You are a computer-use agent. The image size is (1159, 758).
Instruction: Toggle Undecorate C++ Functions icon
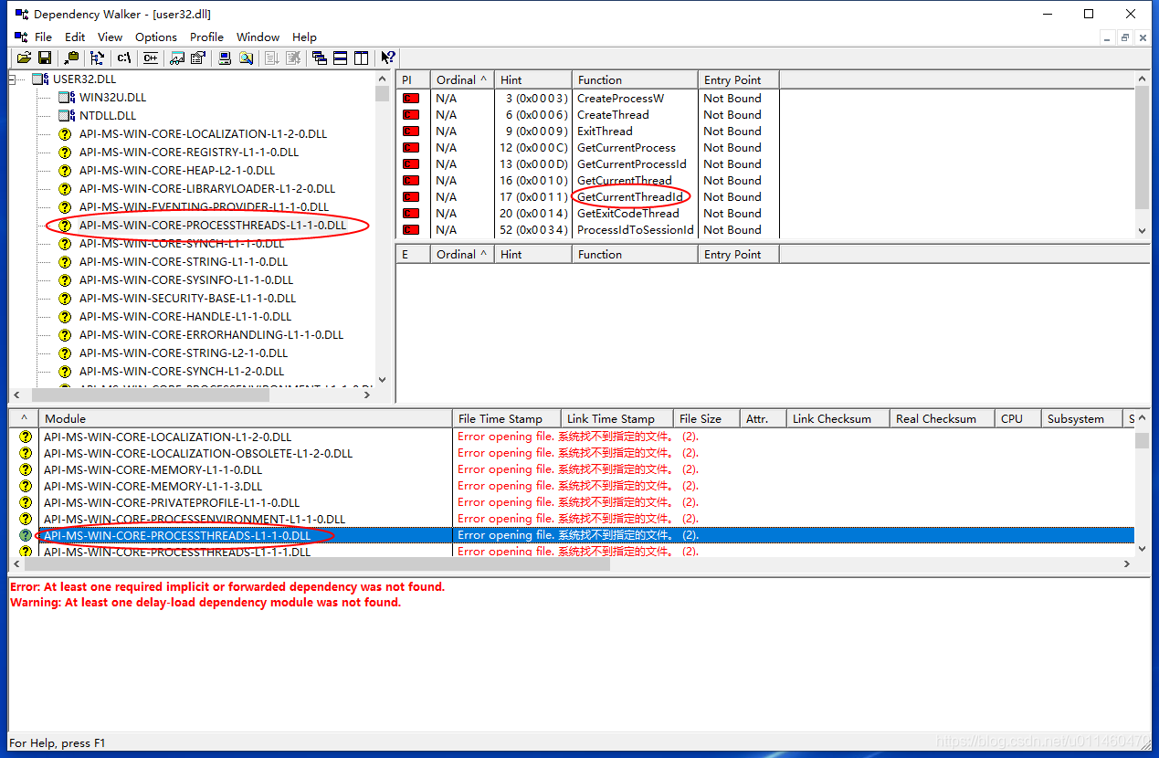pyautogui.click(x=151, y=58)
